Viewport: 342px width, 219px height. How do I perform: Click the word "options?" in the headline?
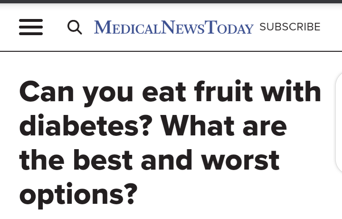click(x=78, y=194)
